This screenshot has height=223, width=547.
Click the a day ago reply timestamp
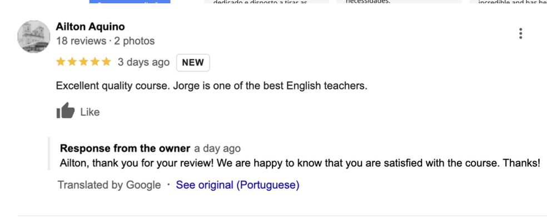point(217,148)
